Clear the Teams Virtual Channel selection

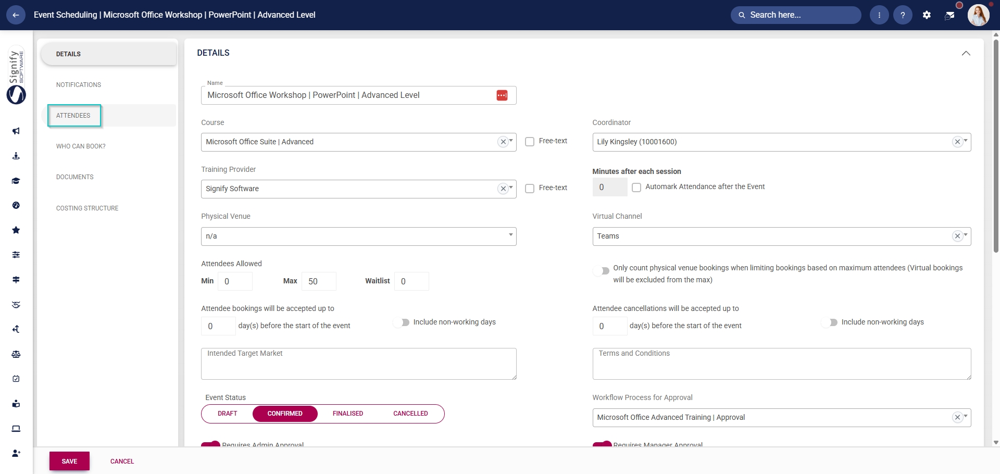[x=957, y=236]
